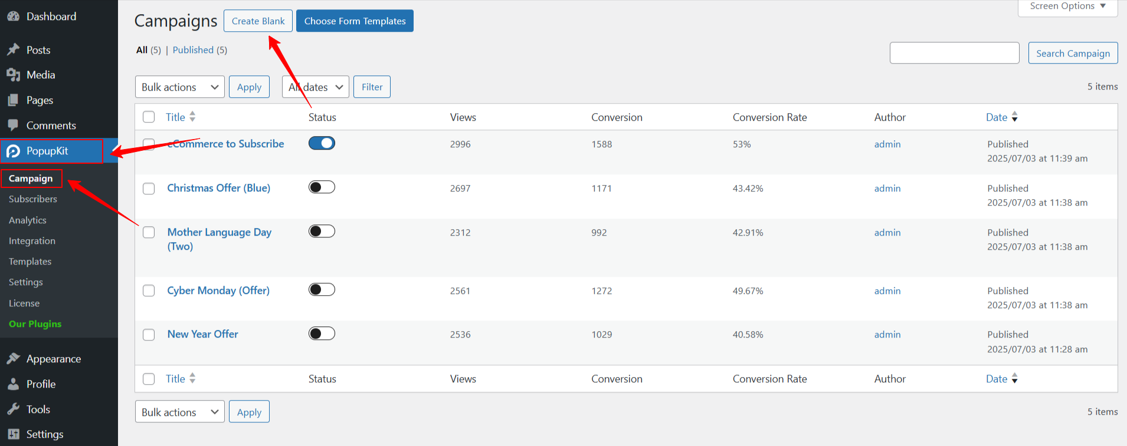Screen dimensions: 1127x446
Task: Click the Choose Form Templates button
Action: [355, 21]
